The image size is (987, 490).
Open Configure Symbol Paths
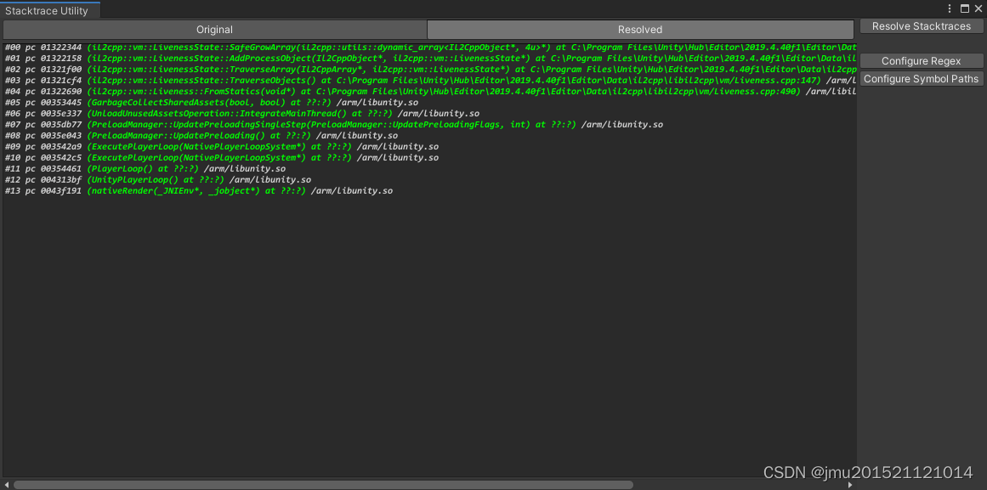(922, 78)
